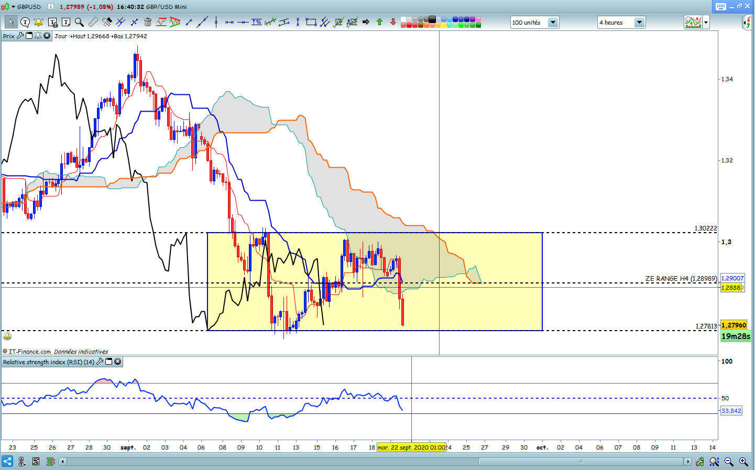Click the RSI value 33,842
The width and height of the screenshot is (755, 470).
tap(731, 411)
